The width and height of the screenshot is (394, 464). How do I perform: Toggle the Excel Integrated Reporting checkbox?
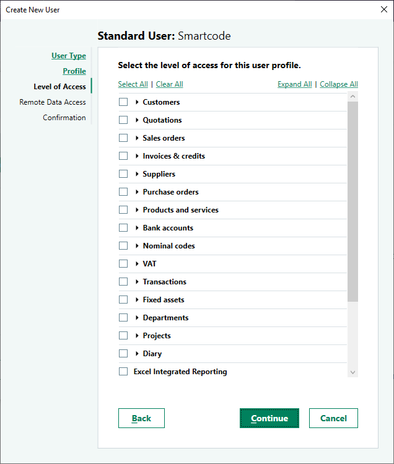click(123, 372)
